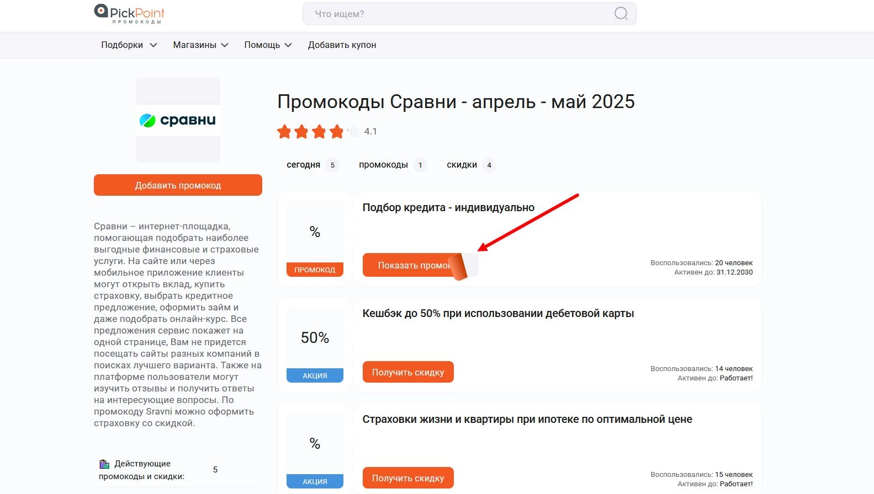Click the АКЦИЯ badge under 50%
The image size is (874, 494).
coord(315,375)
